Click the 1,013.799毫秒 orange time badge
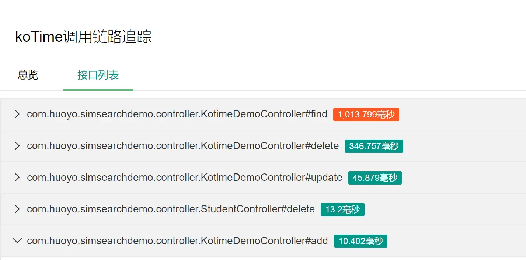The image size is (526, 260). pos(366,115)
